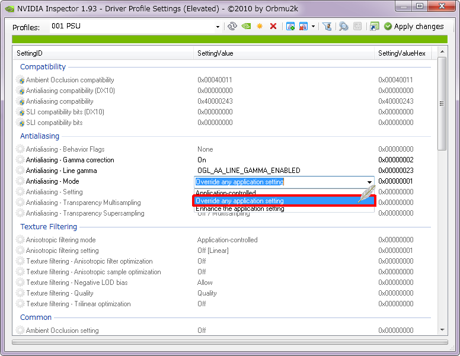Select the 'Ambient Occlusion compatibility' row
This screenshot has height=356, width=460.
click(222, 80)
